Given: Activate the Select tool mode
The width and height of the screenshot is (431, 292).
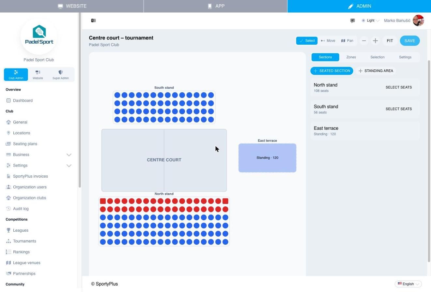Looking at the screenshot, I should 307,41.
